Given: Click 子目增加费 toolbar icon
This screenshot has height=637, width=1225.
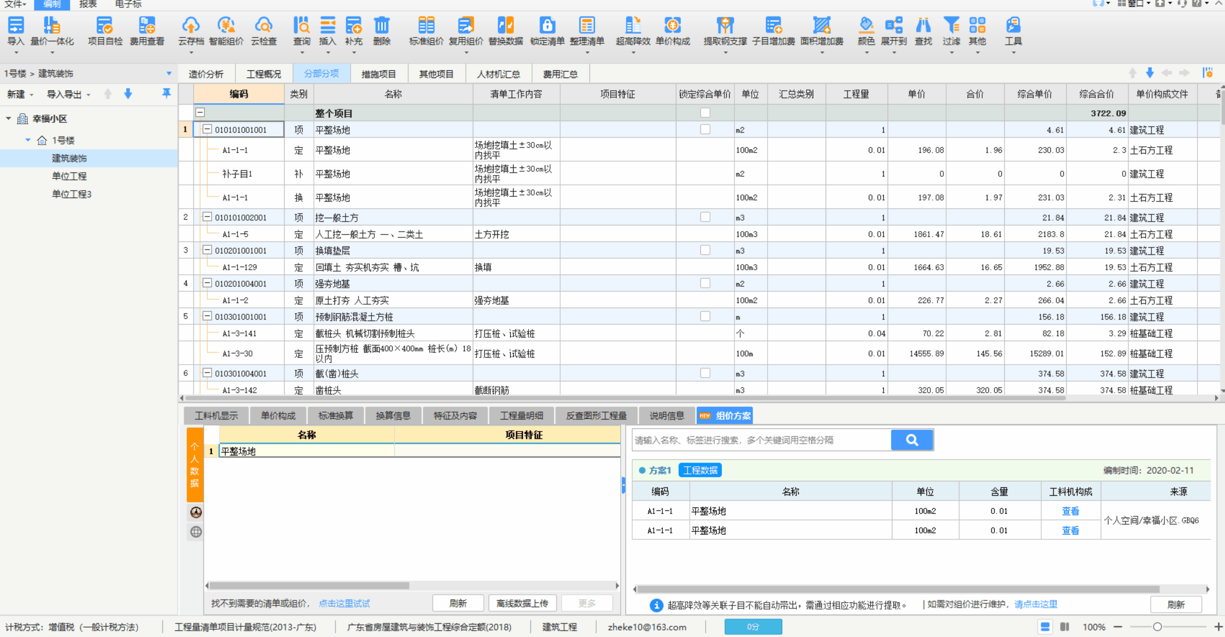Looking at the screenshot, I should click(773, 31).
